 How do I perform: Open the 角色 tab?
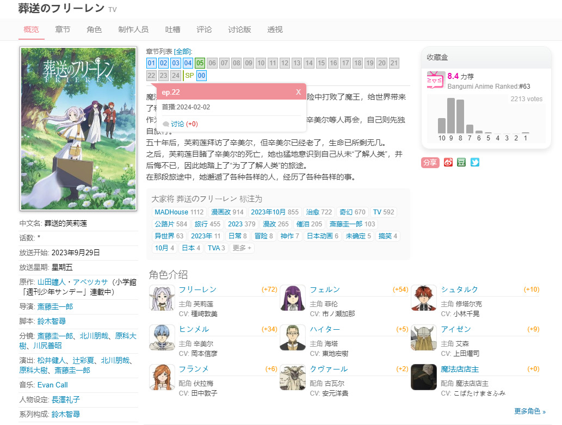(x=94, y=29)
